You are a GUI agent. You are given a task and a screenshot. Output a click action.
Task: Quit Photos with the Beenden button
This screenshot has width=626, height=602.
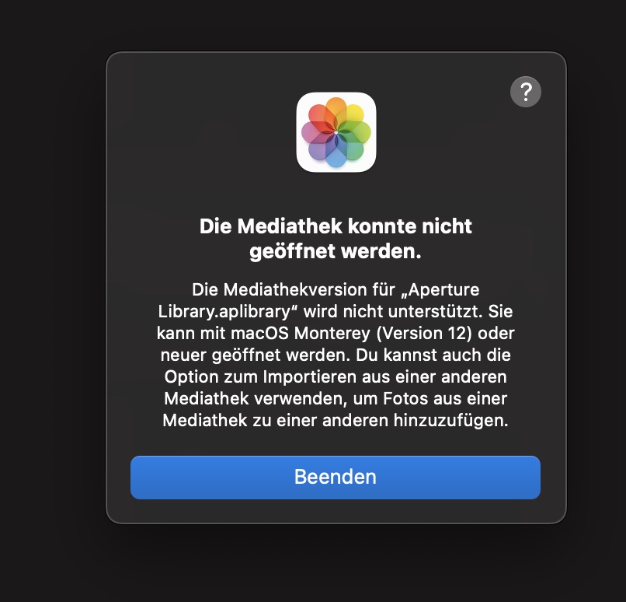(336, 478)
